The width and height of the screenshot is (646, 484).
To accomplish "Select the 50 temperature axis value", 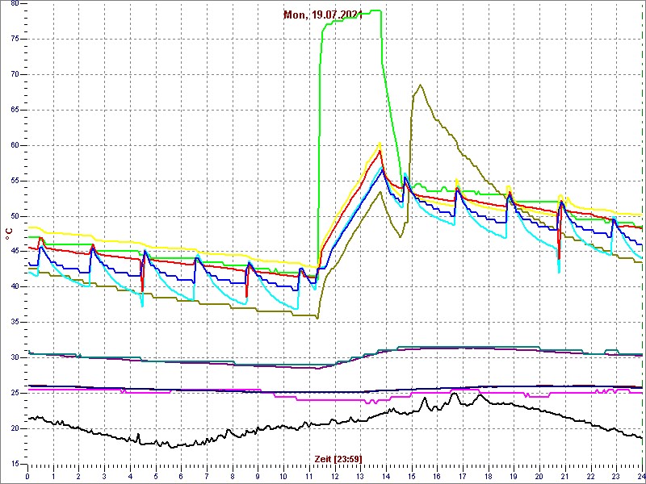I will click(15, 216).
